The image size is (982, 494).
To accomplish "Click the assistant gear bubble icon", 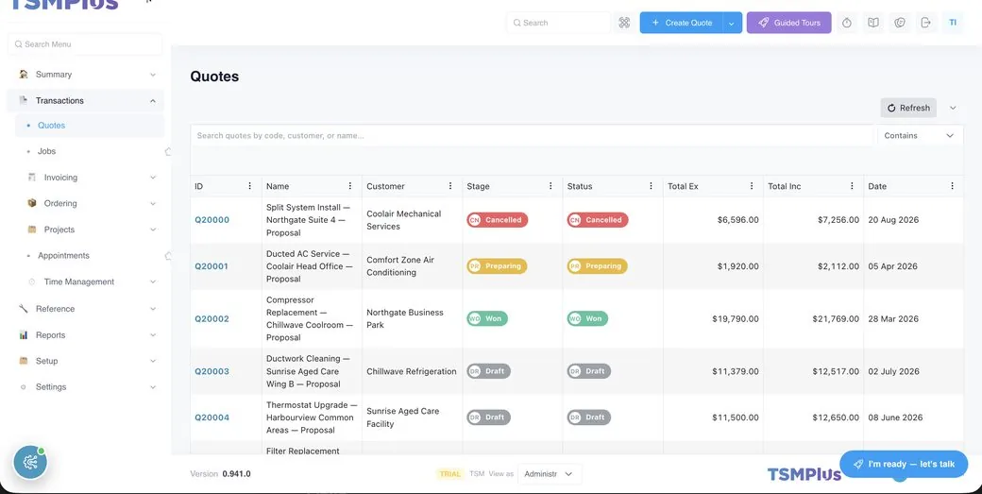I will (30, 462).
